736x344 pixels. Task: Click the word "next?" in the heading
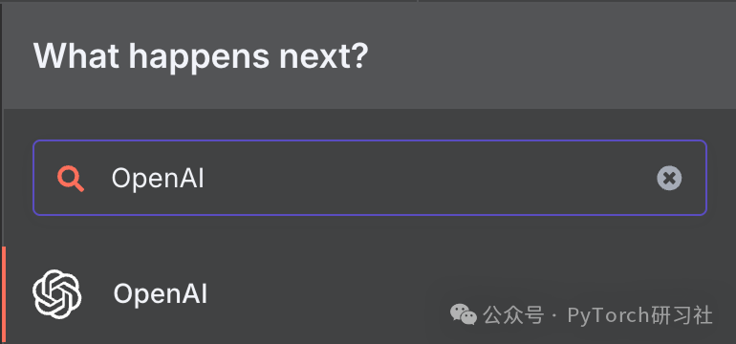323,56
